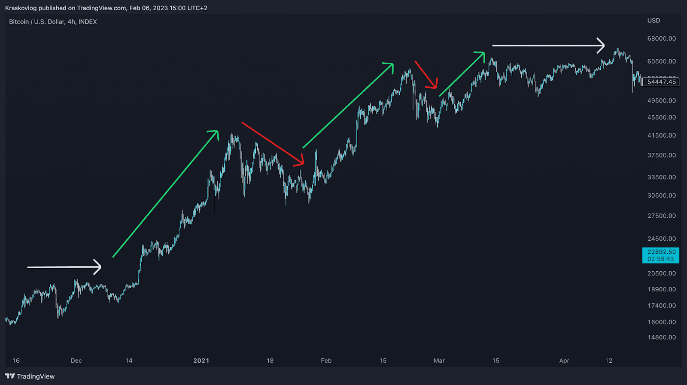Screen dimensions: 687x385
Task: Click the TradingView logo at bottom left
Action: pos(30,376)
